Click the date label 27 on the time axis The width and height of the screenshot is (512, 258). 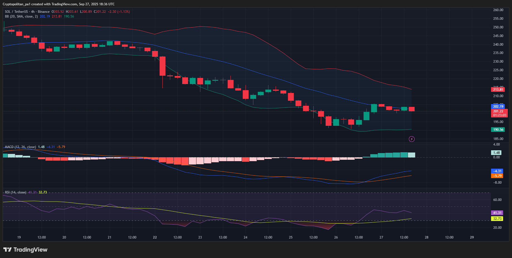click(x=381, y=237)
